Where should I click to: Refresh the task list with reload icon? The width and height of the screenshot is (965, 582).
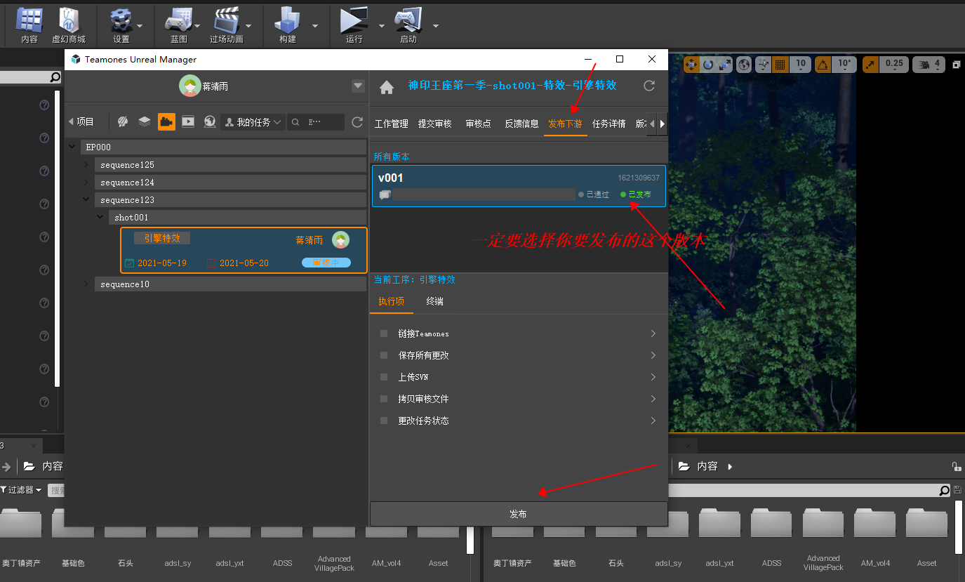click(x=357, y=122)
